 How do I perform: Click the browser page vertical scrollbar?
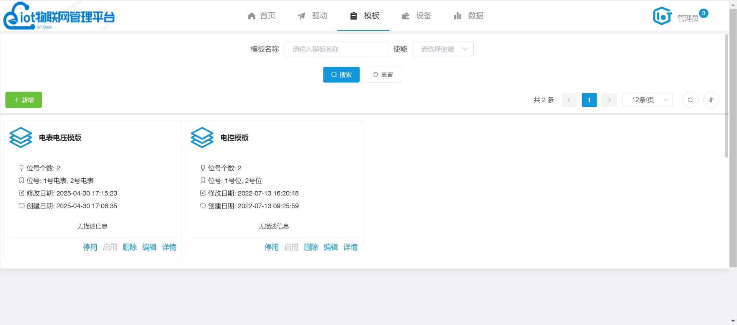pyautogui.click(x=733, y=138)
